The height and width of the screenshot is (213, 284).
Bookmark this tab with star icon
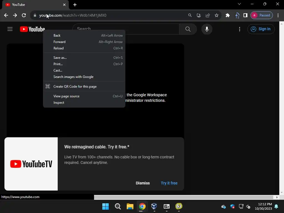pyautogui.click(x=217, y=16)
